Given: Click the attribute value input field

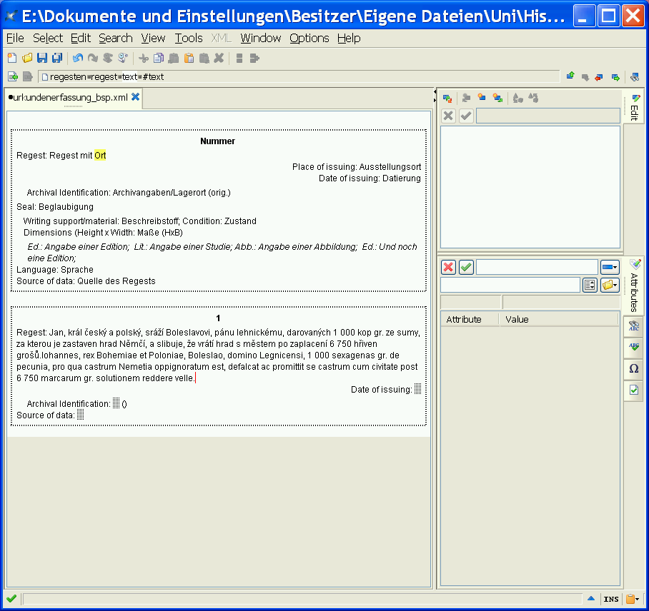Looking at the screenshot, I should pyautogui.click(x=510, y=285).
